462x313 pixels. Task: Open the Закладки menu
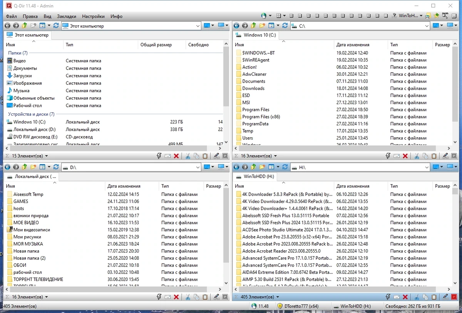pyautogui.click(x=67, y=16)
